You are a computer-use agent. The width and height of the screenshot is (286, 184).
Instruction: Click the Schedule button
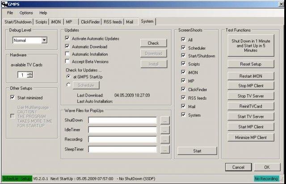pos(86,85)
